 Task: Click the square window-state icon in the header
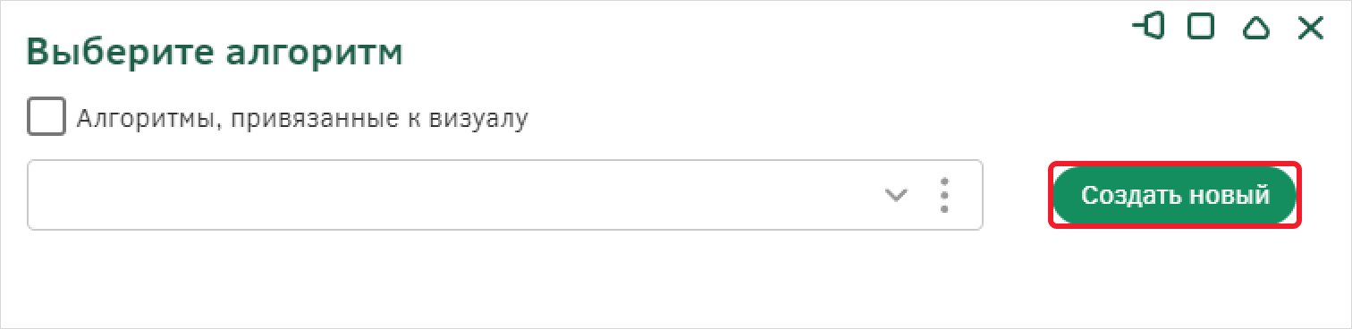tap(1201, 27)
